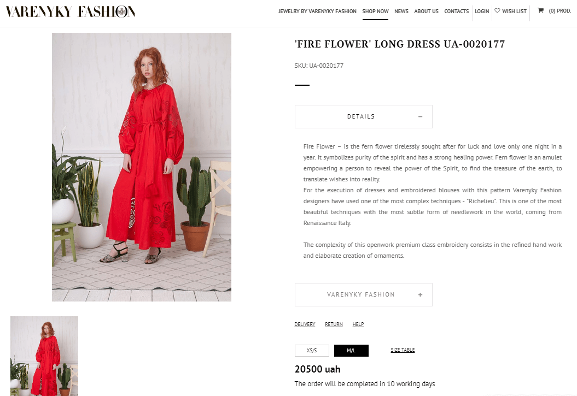577x396 pixels.
Task: Open the Shop Now menu
Action: (x=375, y=11)
